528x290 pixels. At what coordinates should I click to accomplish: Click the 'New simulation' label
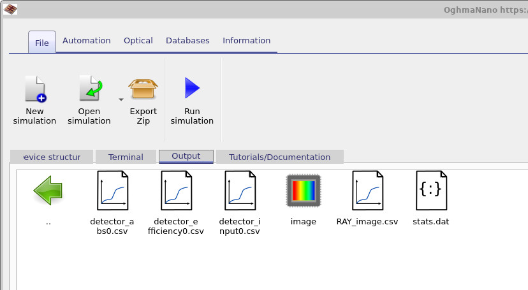(x=34, y=116)
